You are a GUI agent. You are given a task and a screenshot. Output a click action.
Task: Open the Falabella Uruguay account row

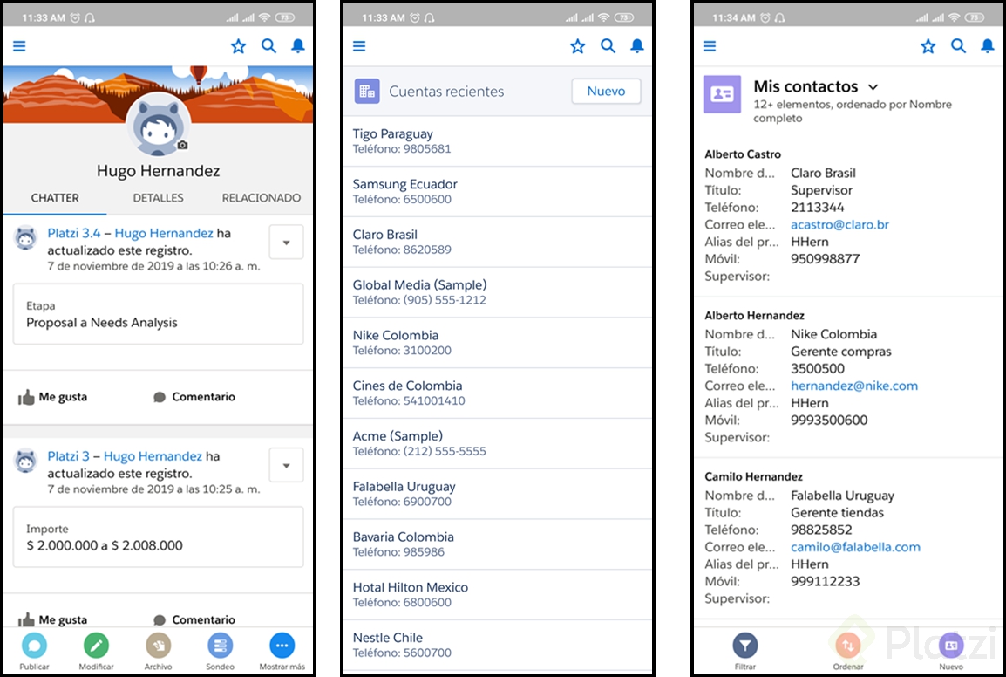click(x=497, y=494)
